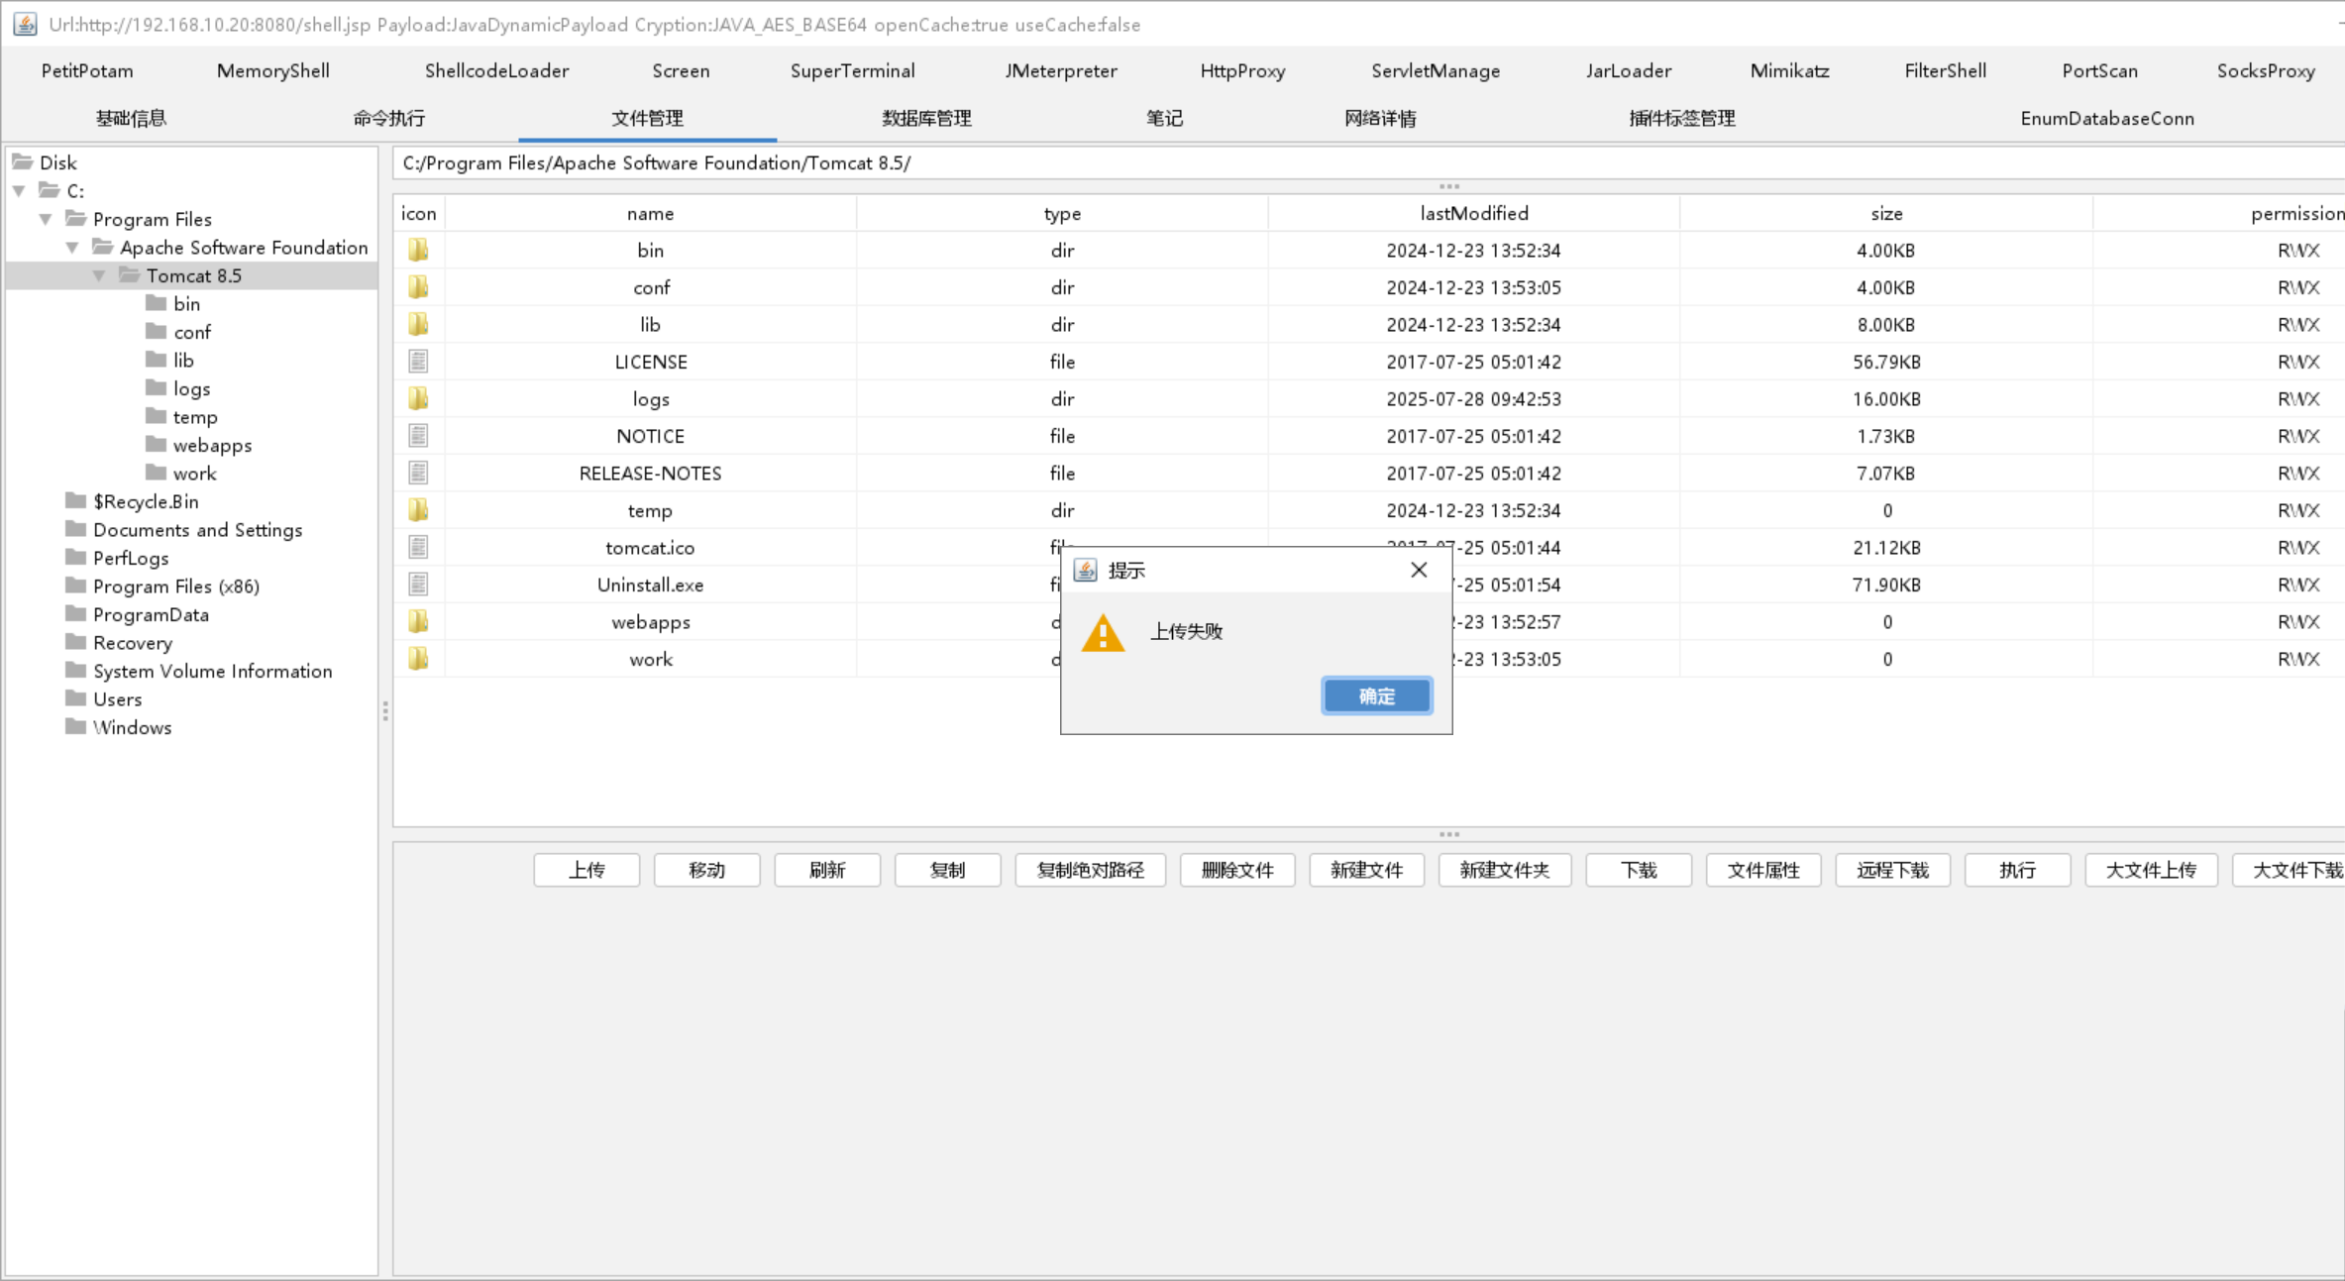Click the webapps folder icon in table

point(418,622)
